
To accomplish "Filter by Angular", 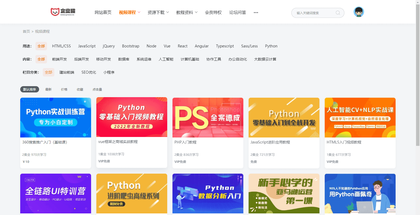I will (x=202, y=46).
